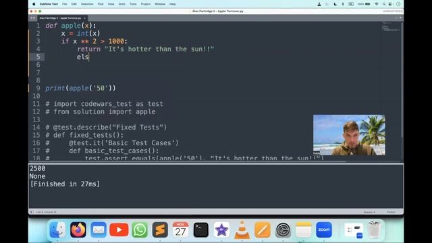Open the Sublime Text application menu
This screenshot has width=432, height=243.
[x=49, y=4]
